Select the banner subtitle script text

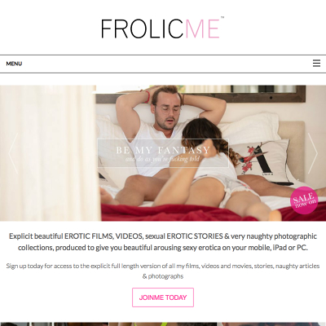pyautogui.click(x=163, y=159)
